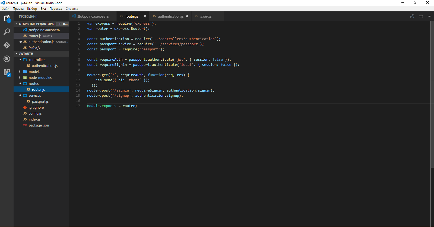Open authentication.js under controllers folder
Screen dimensions: 434x227
click(41, 66)
